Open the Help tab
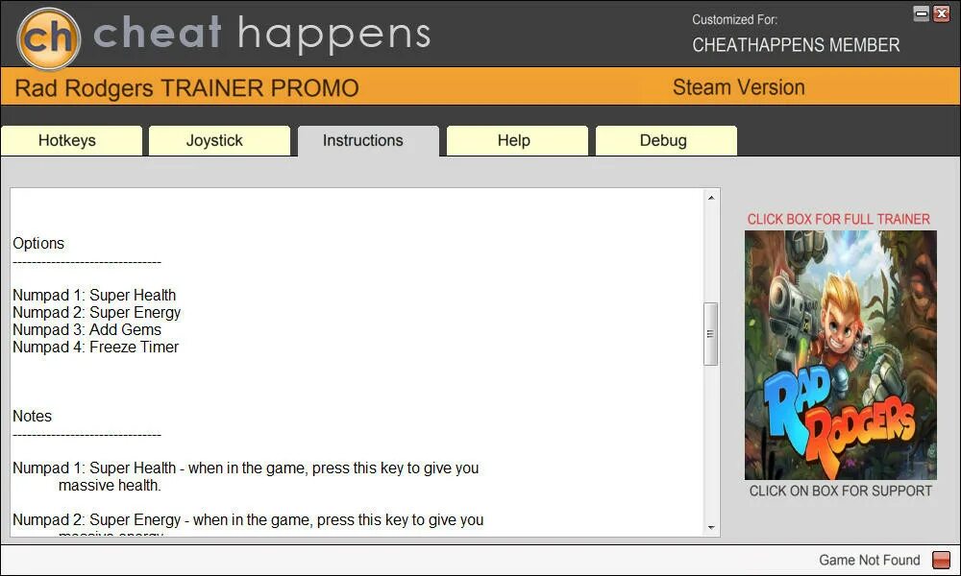Screen dimensions: 961x576 517,141
